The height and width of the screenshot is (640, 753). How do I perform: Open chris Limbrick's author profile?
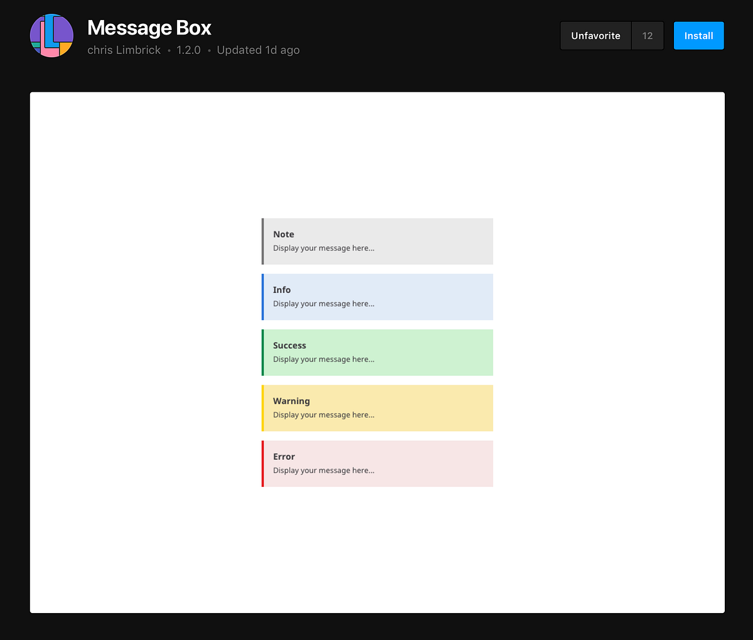124,50
